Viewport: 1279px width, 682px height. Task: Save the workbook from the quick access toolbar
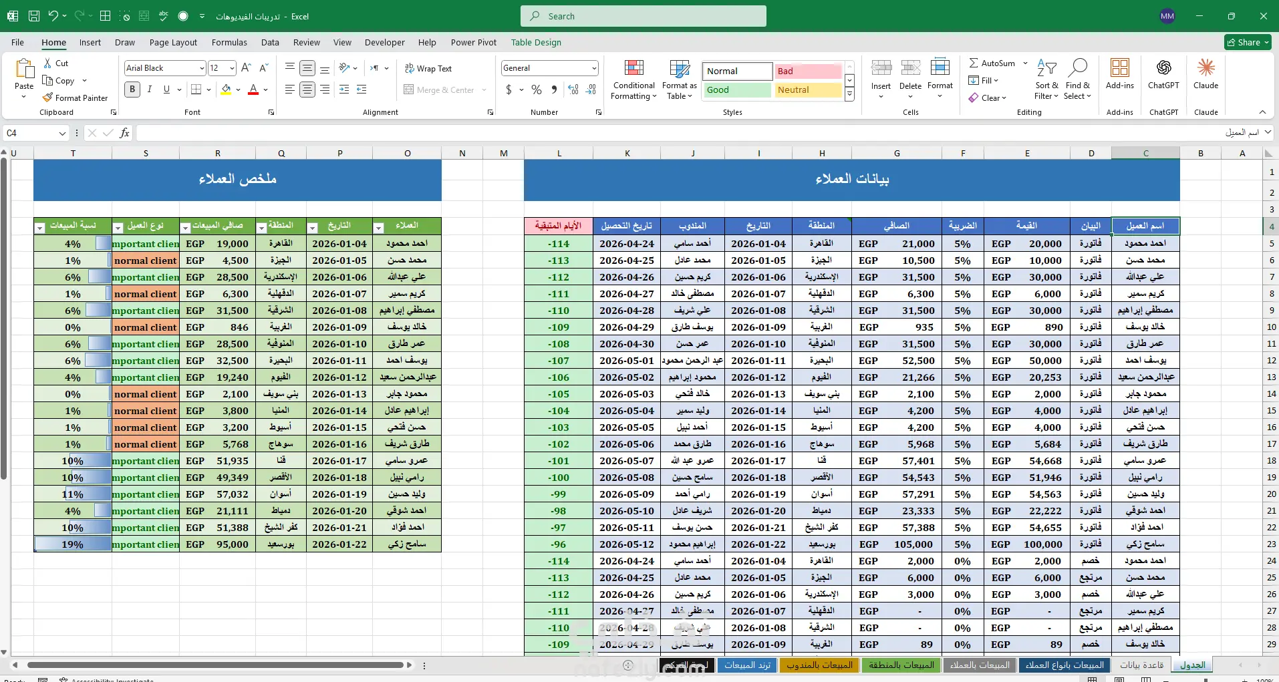[x=34, y=16]
